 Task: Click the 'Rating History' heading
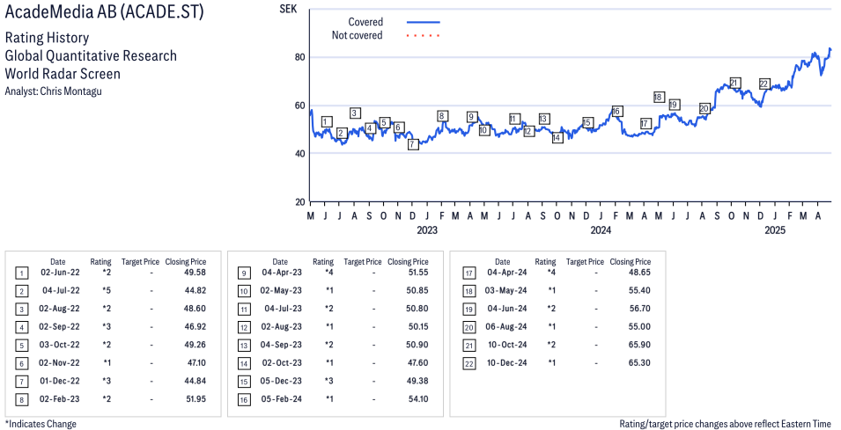47,38
